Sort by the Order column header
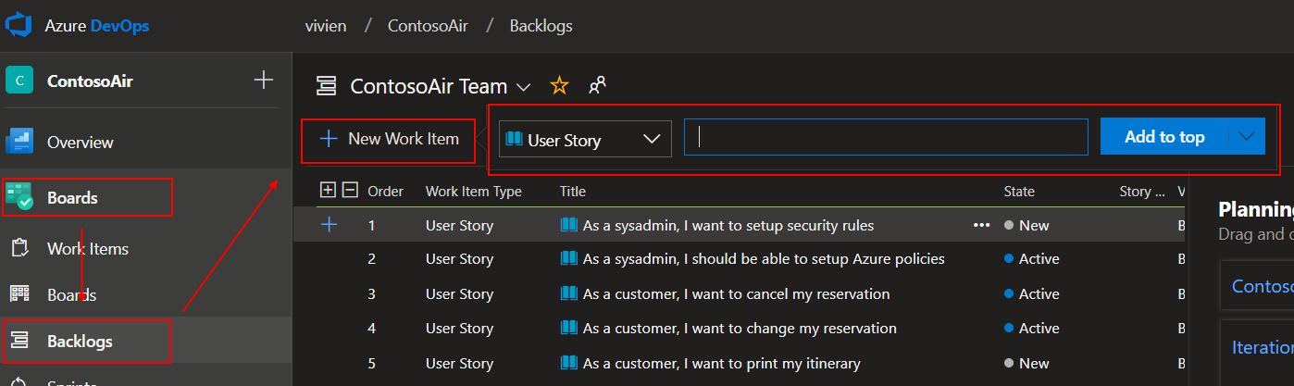 (x=386, y=192)
